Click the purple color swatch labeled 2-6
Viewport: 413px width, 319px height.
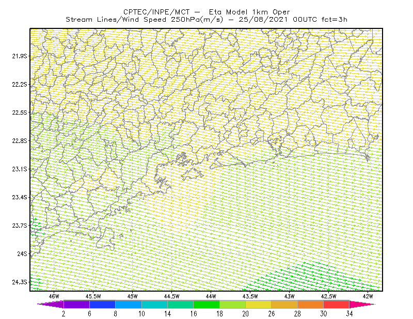click(76, 304)
